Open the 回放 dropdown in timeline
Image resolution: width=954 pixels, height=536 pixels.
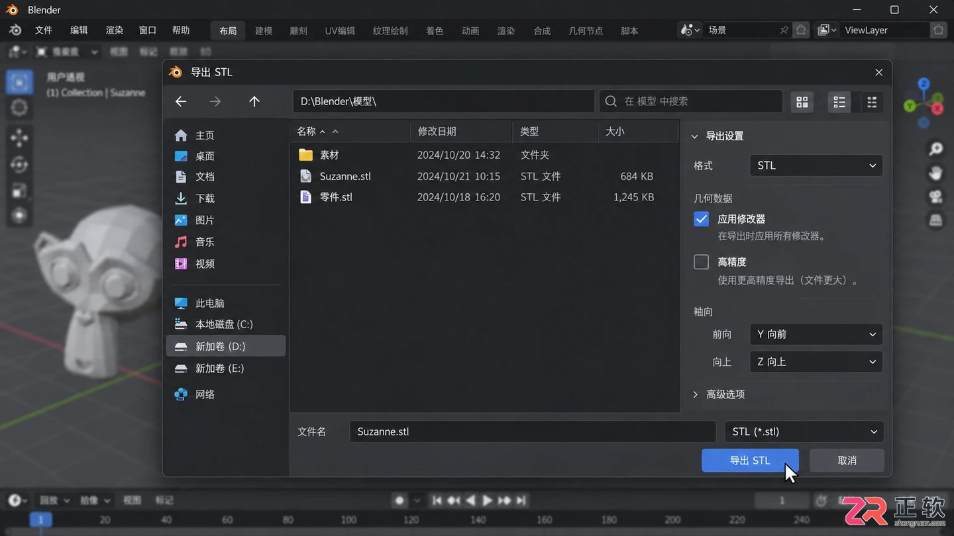click(56, 500)
